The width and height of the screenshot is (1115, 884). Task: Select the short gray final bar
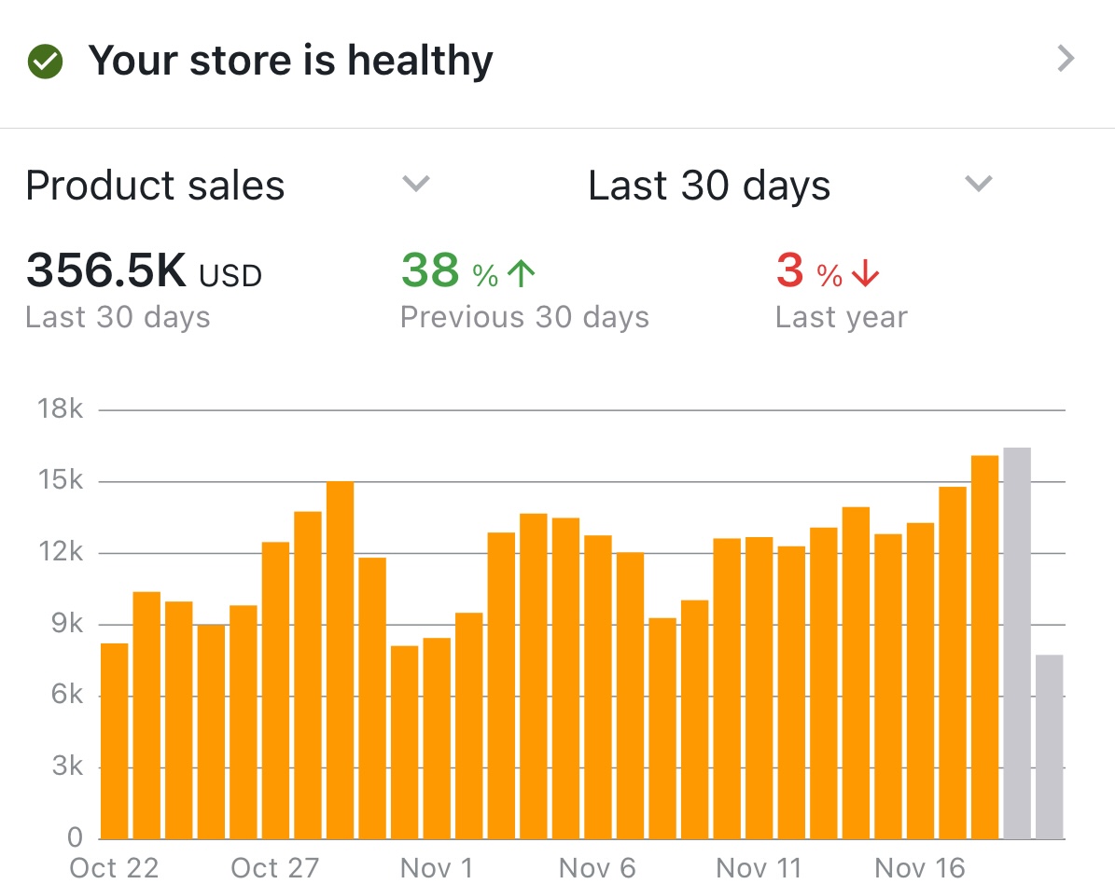(x=1049, y=746)
